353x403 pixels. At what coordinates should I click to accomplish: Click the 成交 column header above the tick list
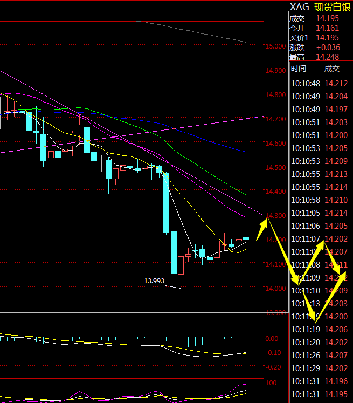coord(331,69)
